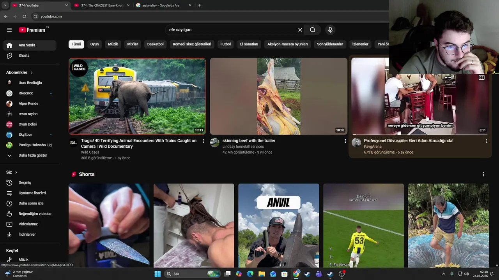Open options menu for Tragic train video
Viewport: 499px width, 280px height.
pos(203,141)
